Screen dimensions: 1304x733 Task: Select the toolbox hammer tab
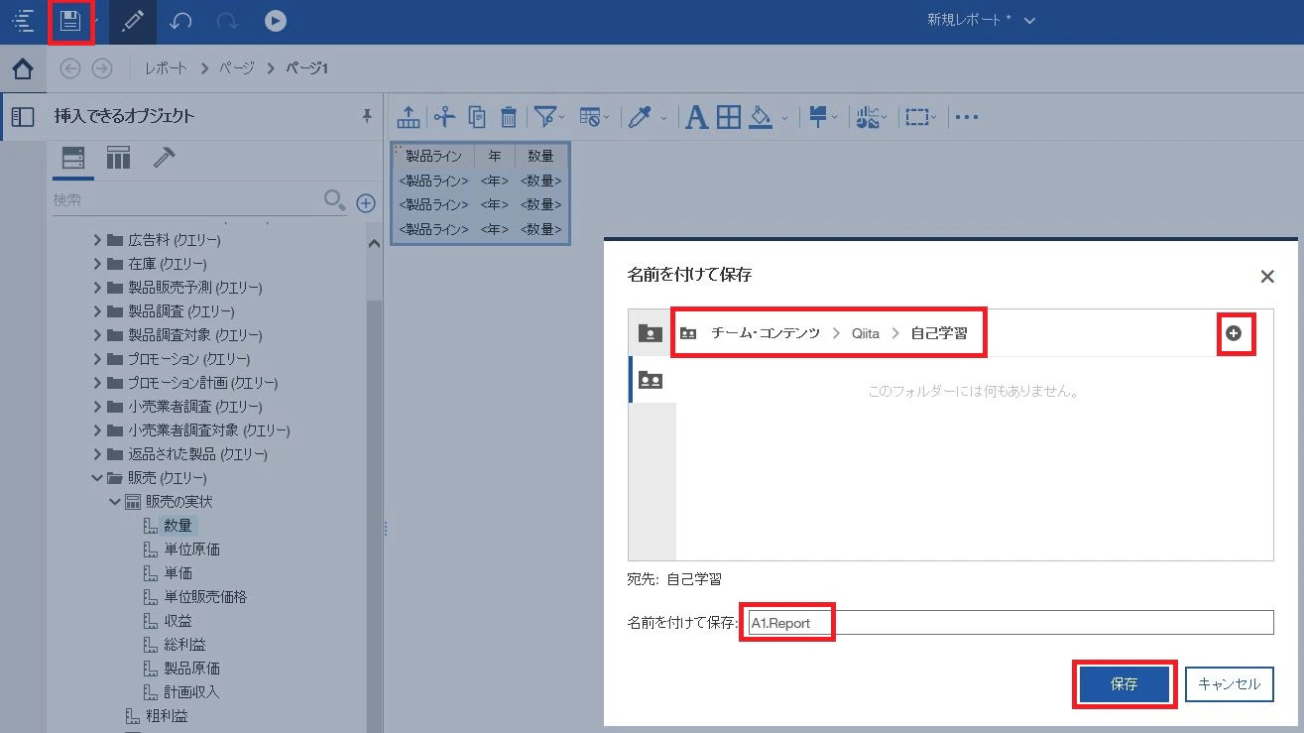(x=164, y=158)
